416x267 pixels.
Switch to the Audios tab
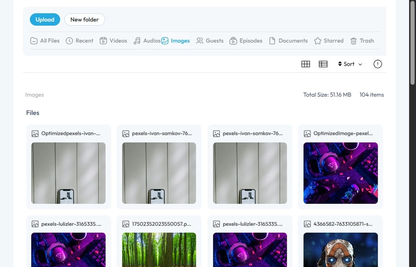(x=147, y=41)
